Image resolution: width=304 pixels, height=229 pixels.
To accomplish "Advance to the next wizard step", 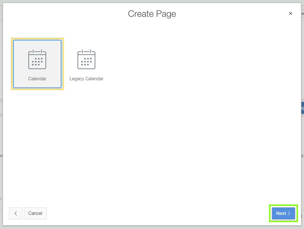I will (283, 213).
